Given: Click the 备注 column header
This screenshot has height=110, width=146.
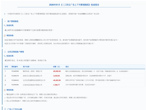Looking at the screenshot, I should tap(67, 67).
